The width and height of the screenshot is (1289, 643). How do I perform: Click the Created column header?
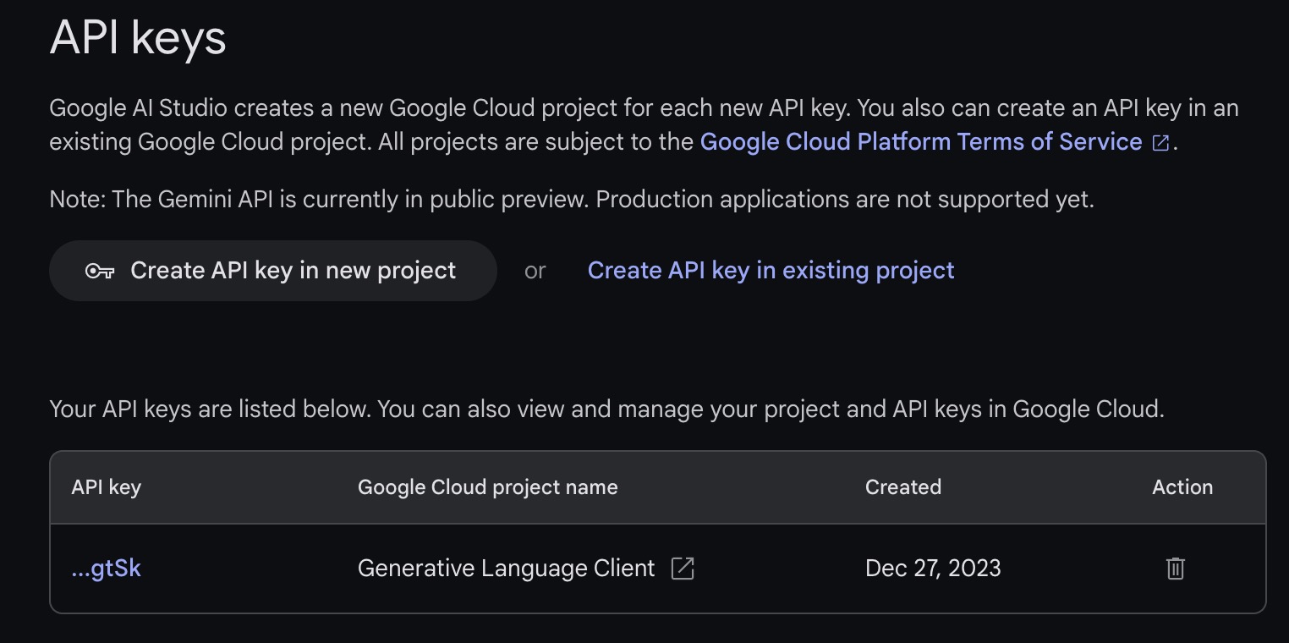(902, 487)
